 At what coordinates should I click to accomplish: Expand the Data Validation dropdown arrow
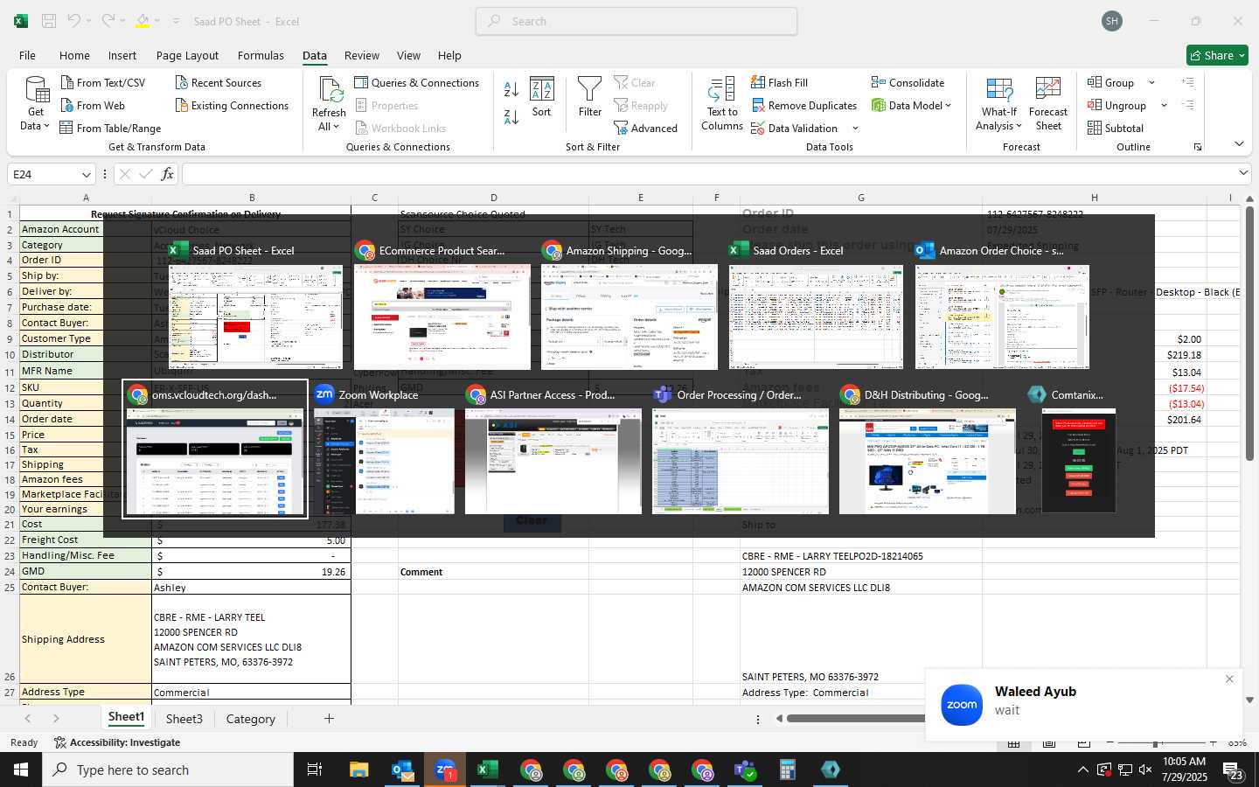(x=855, y=129)
